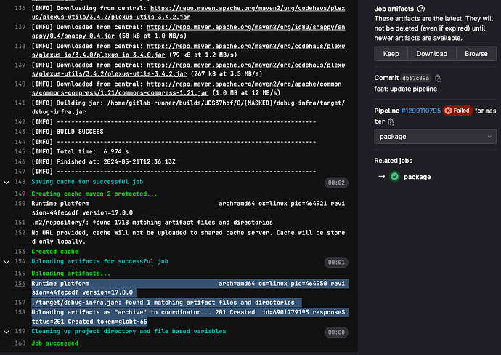The height and width of the screenshot is (355, 501).
Task: Click 'Related jobs' heading
Action: point(394,161)
